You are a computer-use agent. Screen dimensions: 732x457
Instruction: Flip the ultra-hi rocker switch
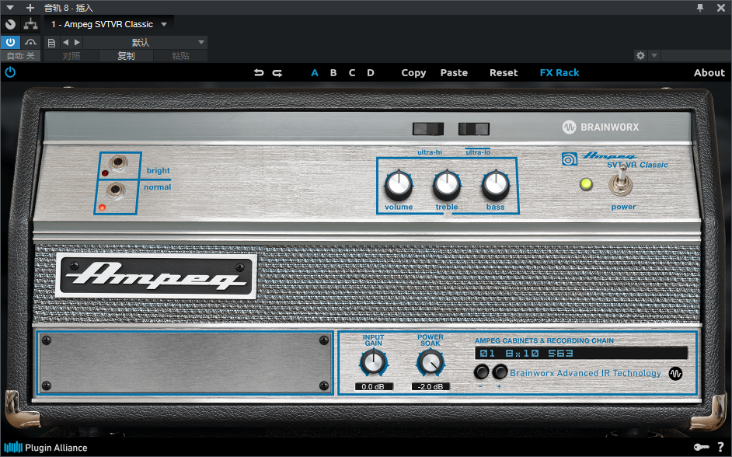click(428, 129)
